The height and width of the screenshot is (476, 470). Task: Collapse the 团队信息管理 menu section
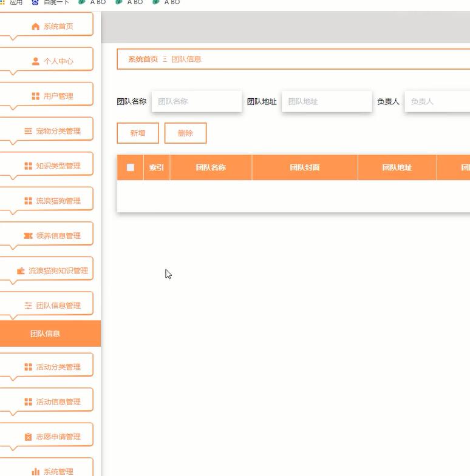click(x=46, y=306)
